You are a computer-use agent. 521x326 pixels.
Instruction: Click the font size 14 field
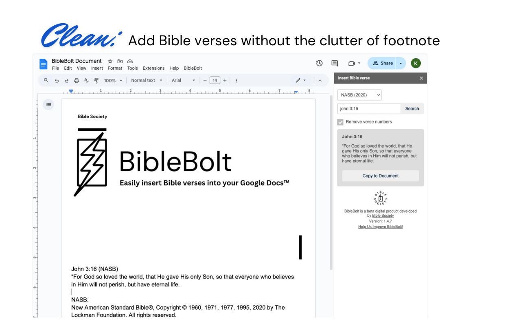[x=215, y=80]
